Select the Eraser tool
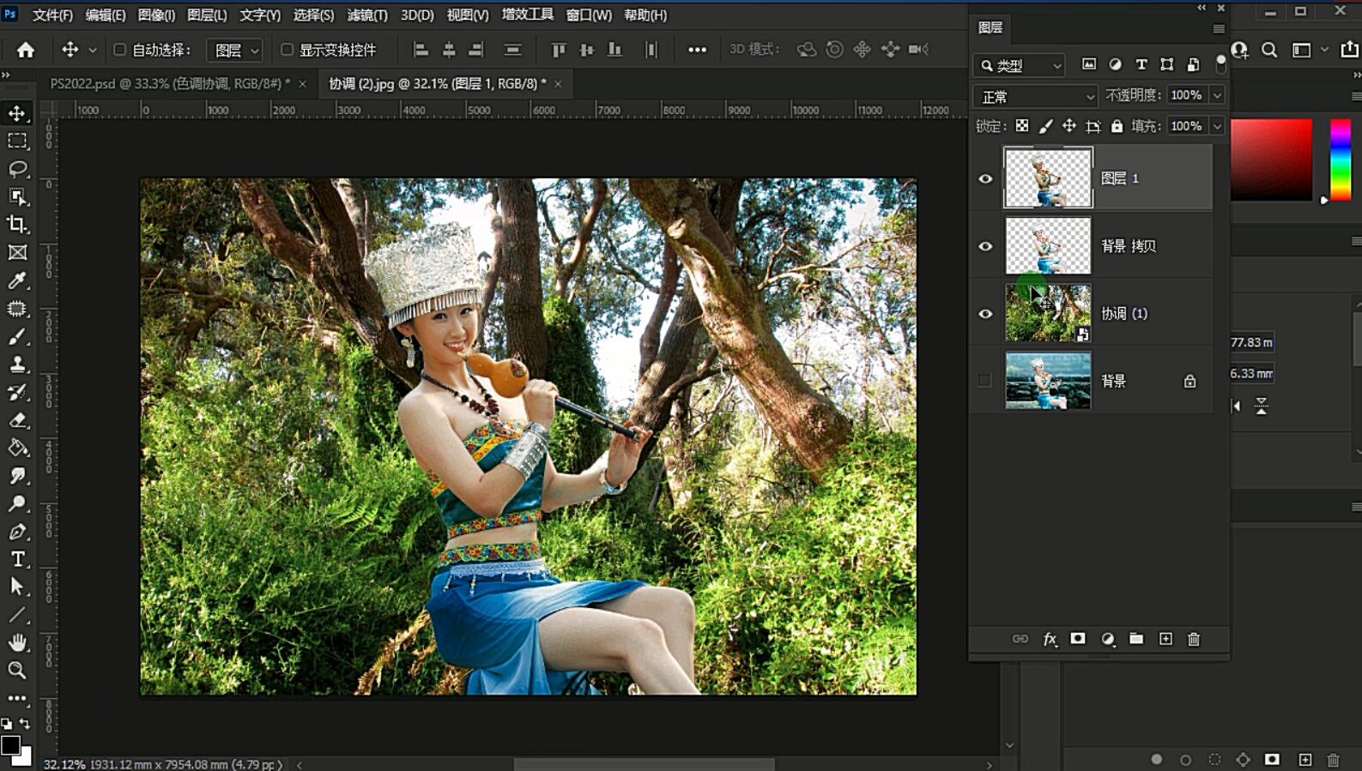Image resolution: width=1362 pixels, height=771 pixels. (17, 420)
